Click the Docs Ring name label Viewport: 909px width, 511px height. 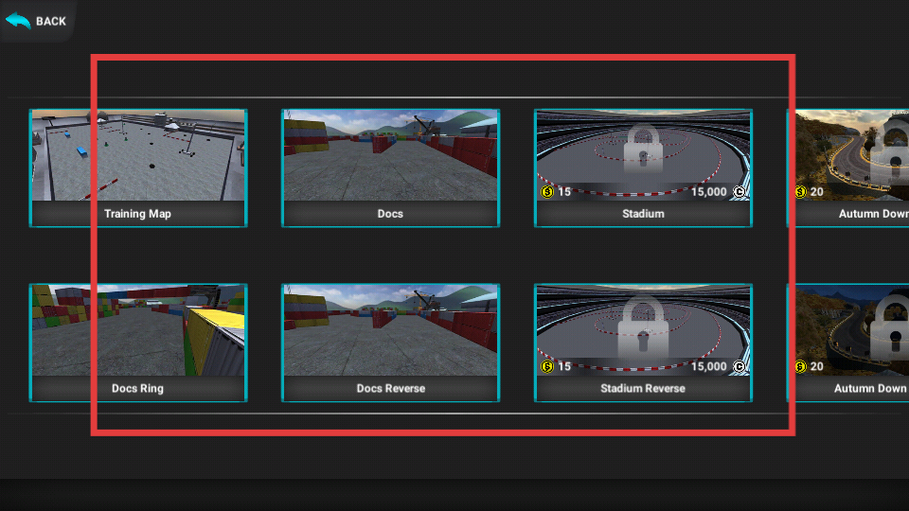(x=137, y=389)
